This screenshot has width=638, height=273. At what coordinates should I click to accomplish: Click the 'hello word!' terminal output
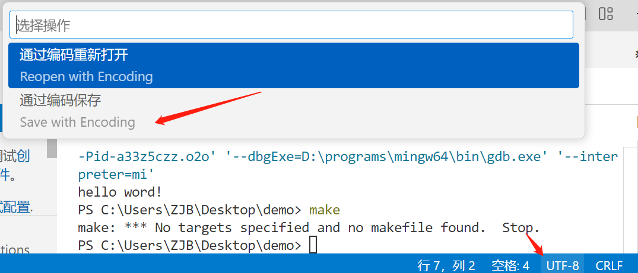pyautogui.click(x=120, y=192)
